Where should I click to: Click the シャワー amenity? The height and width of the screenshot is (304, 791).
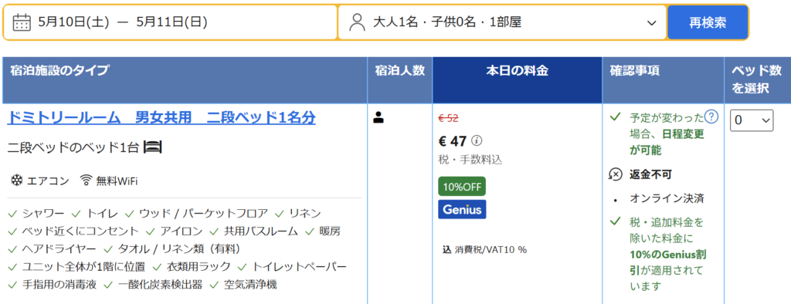coord(43,213)
